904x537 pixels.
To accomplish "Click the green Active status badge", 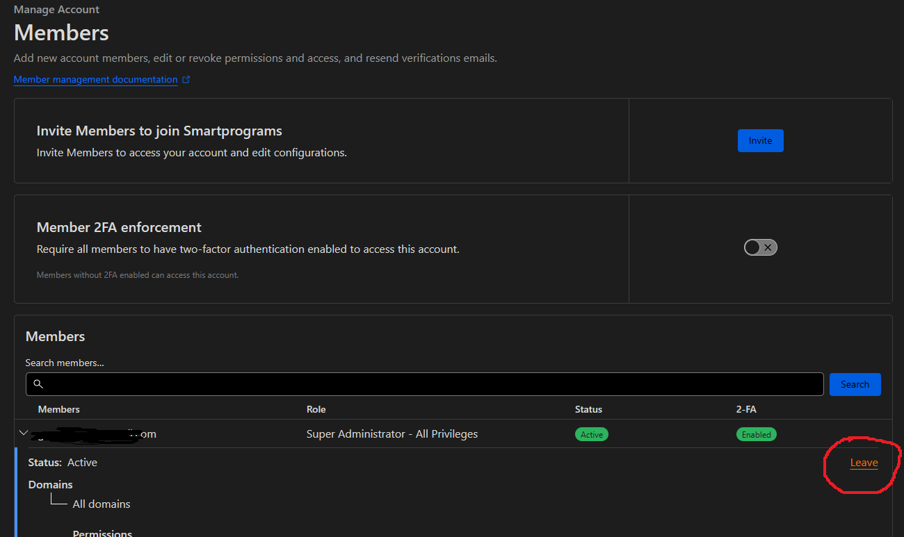I will pos(591,434).
